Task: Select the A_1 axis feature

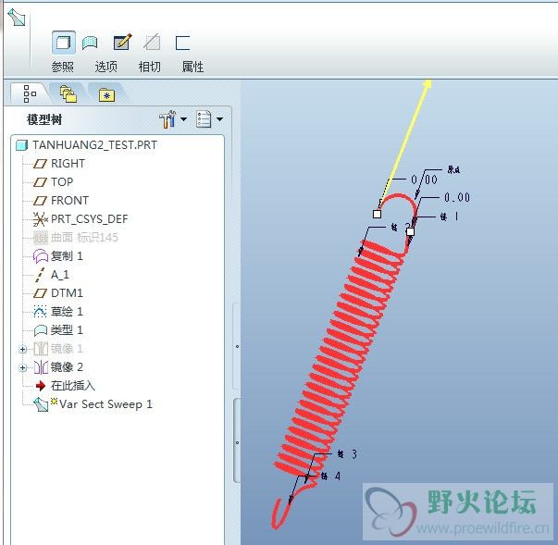Action: (x=60, y=275)
